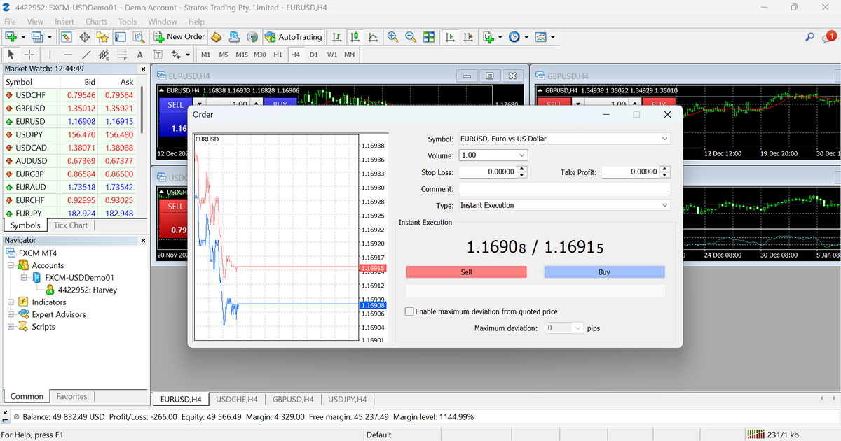Open the Charts menu
841x441 pixels.
tap(96, 22)
